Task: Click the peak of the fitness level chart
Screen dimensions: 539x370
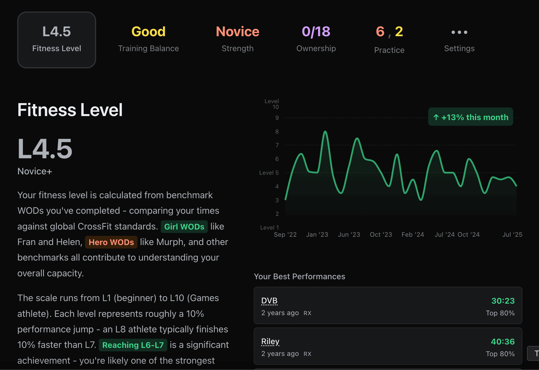Action: pos(325,131)
